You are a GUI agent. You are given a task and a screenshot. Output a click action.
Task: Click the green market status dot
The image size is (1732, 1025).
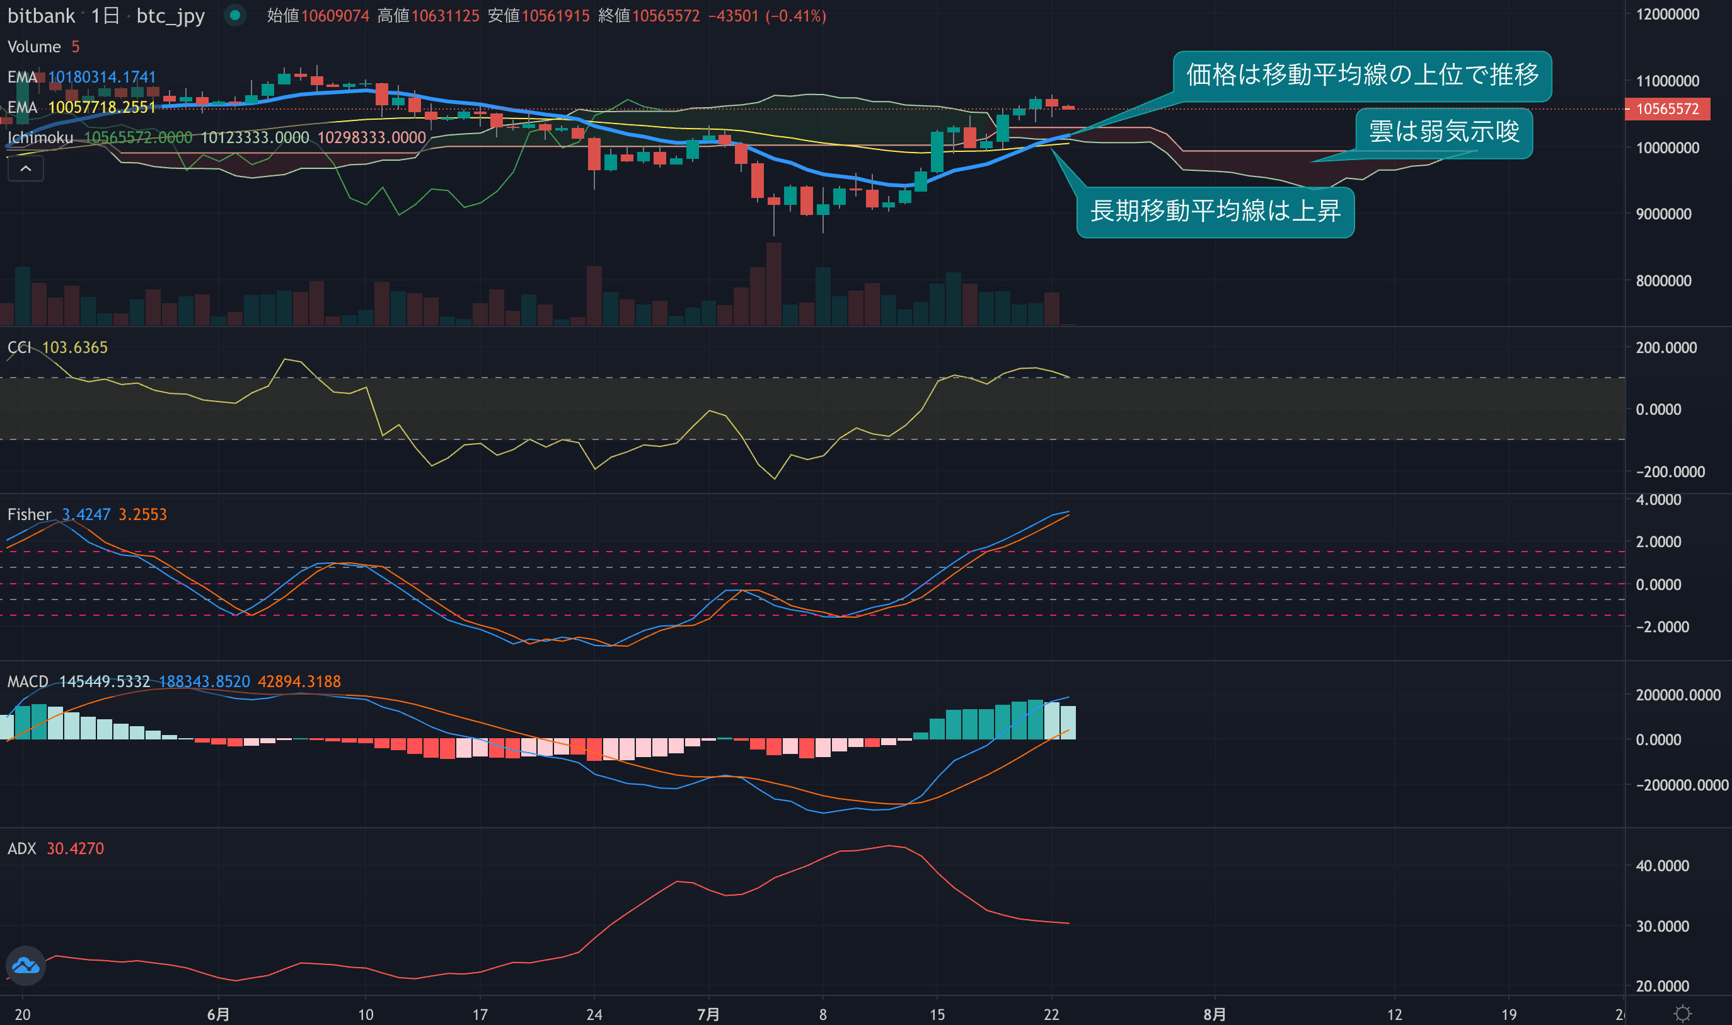coord(235,15)
